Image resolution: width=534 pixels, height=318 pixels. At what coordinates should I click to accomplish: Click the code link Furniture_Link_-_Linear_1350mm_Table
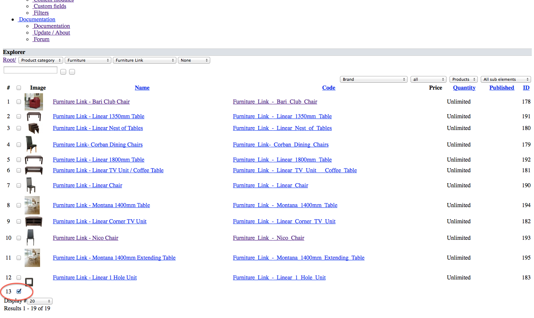coord(282,116)
